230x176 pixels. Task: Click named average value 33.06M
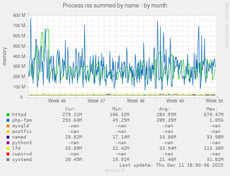pyautogui.click(x=168, y=137)
